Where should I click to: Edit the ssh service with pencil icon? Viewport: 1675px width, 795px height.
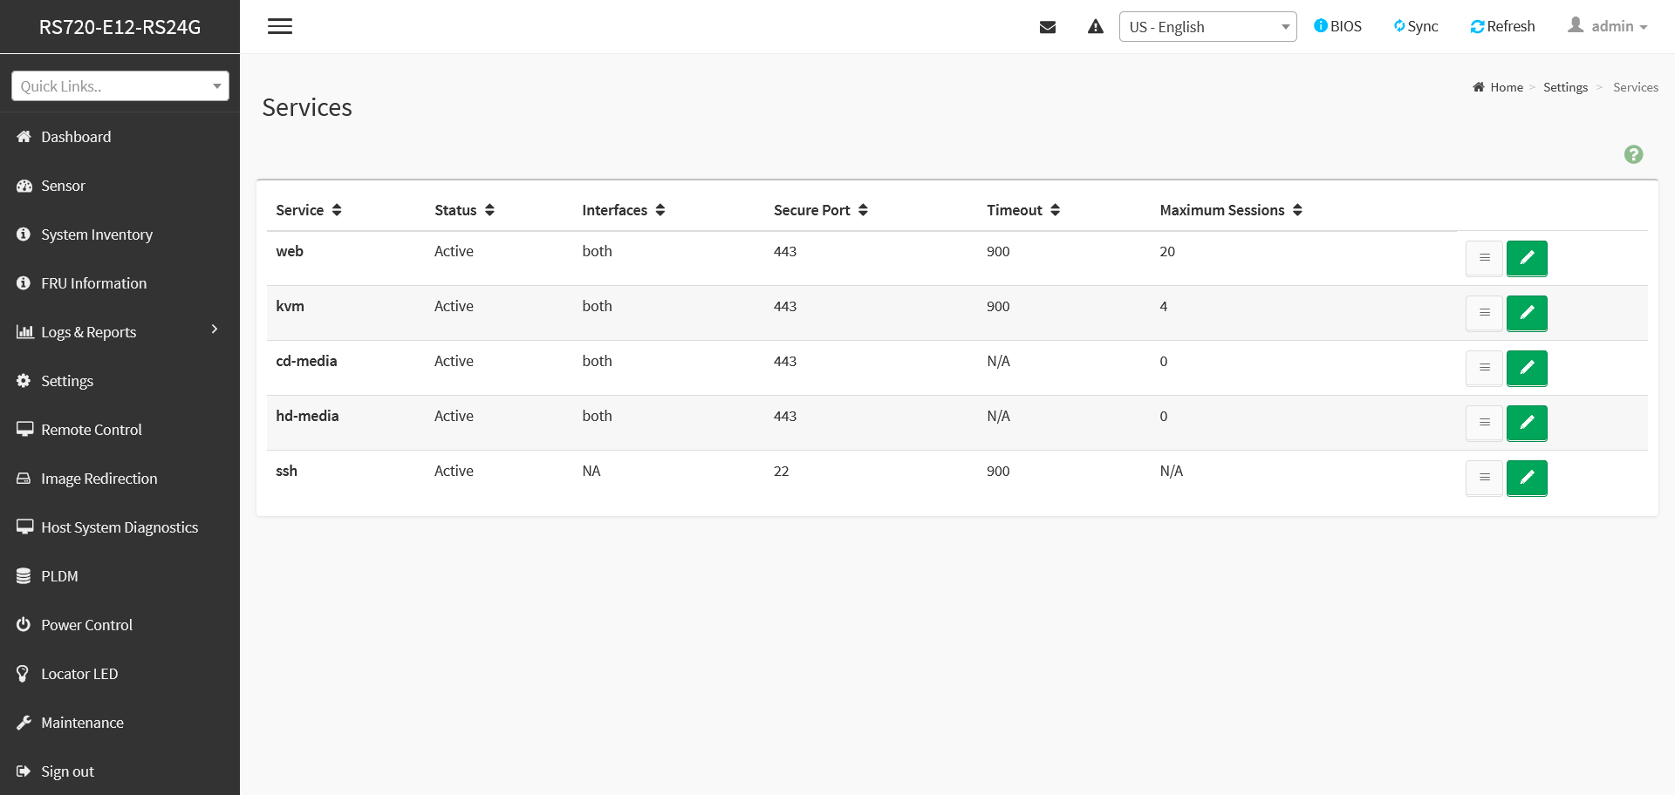pos(1527,478)
